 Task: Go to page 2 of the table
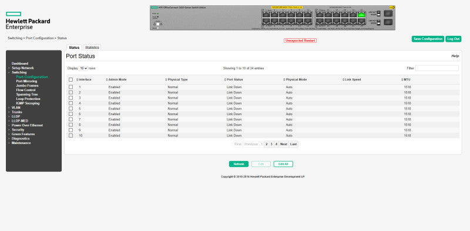pyautogui.click(x=267, y=144)
